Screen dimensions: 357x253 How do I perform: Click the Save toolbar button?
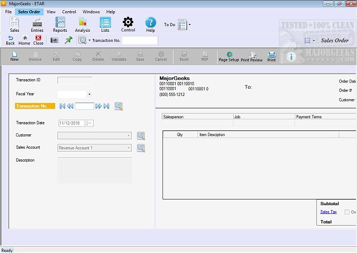140,56
